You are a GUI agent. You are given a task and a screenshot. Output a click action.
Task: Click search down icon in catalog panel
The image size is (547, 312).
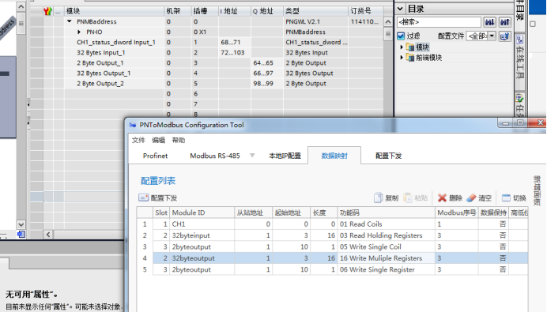pos(489,22)
